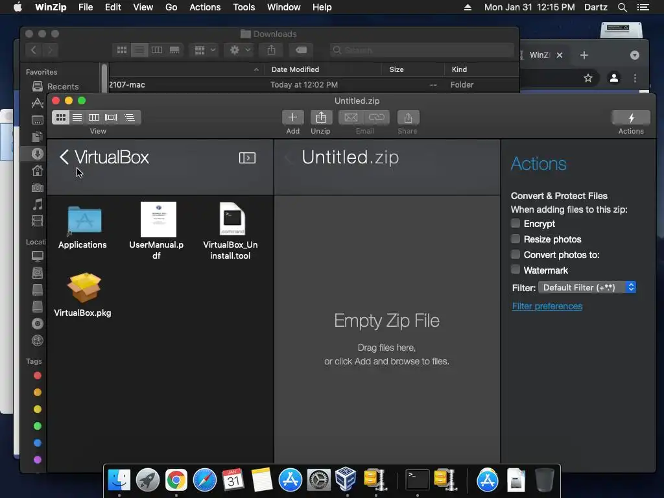
Task: Select the red tag in Finder sidebar
Action: (x=37, y=375)
